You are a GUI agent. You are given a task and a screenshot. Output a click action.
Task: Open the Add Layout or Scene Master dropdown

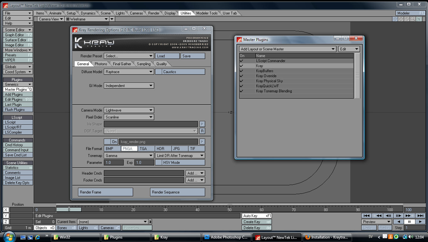pos(288,49)
